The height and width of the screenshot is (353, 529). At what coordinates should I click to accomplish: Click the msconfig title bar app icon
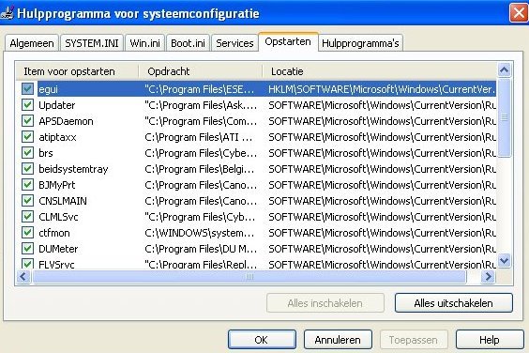pyautogui.click(x=7, y=13)
